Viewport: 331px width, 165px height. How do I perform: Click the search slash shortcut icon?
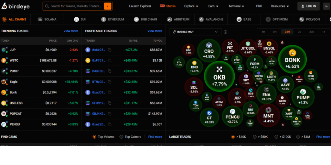click(108, 6)
